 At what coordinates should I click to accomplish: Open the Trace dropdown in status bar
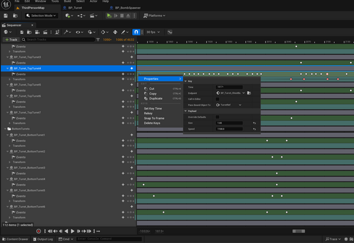[333, 239]
